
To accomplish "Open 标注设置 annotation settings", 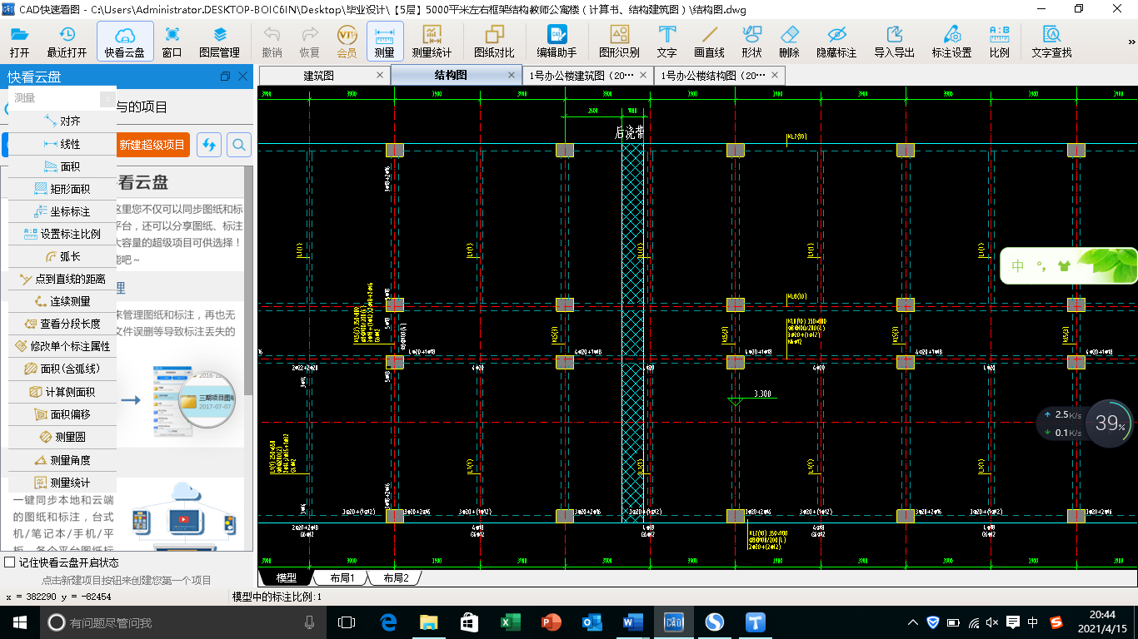I will [x=952, y=42].
